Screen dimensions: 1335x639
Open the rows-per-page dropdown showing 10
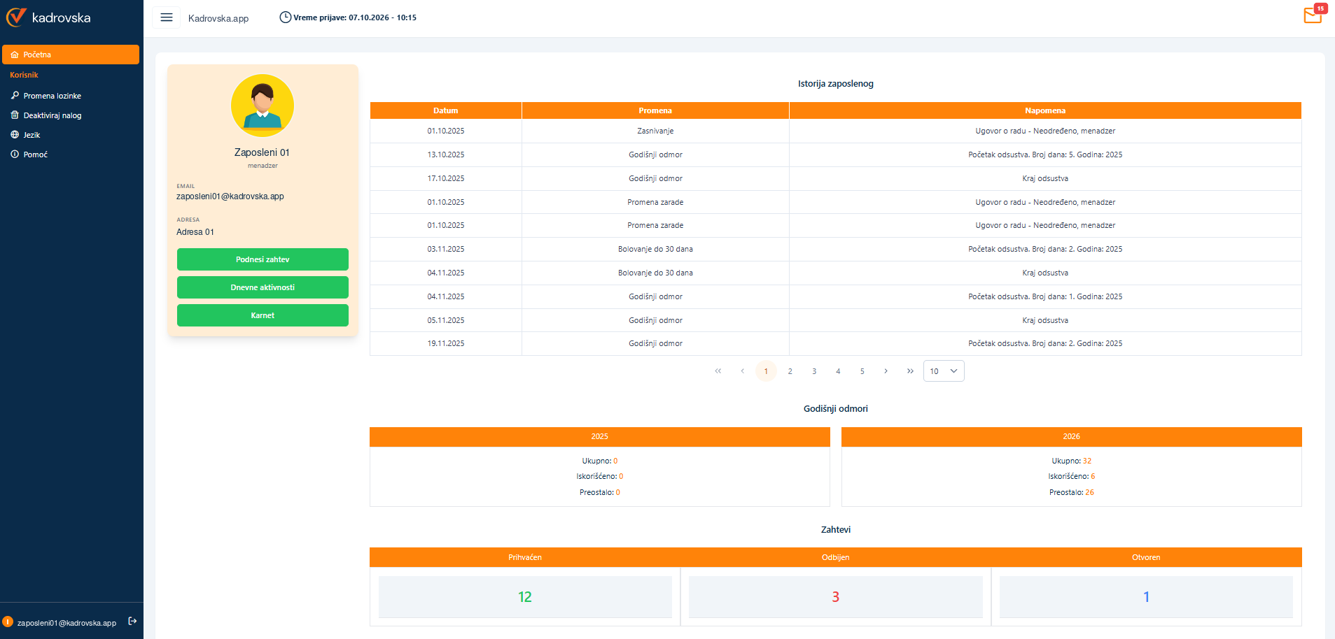click(944, 371)
